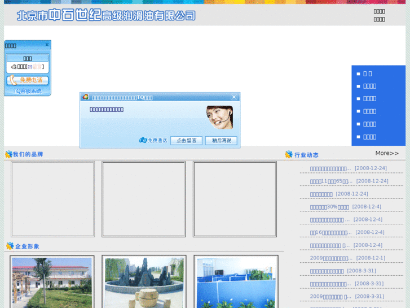
Task: Click the 企业形象 section heading
Action: 27,246
